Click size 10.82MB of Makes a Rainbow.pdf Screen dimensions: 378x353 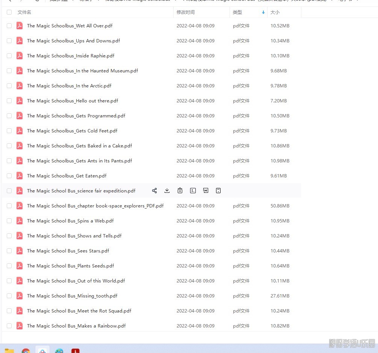280,326
